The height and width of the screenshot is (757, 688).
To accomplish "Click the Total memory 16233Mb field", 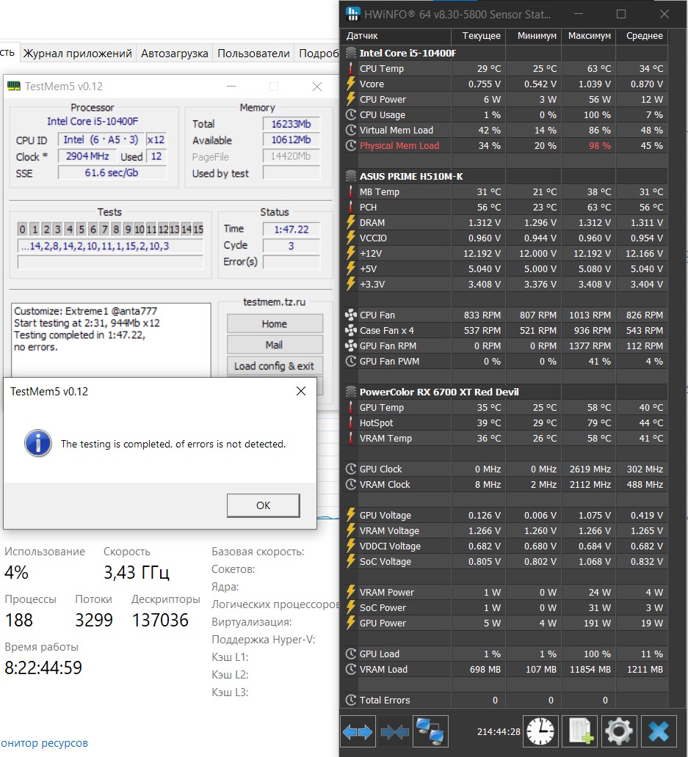I will [291, 124].
